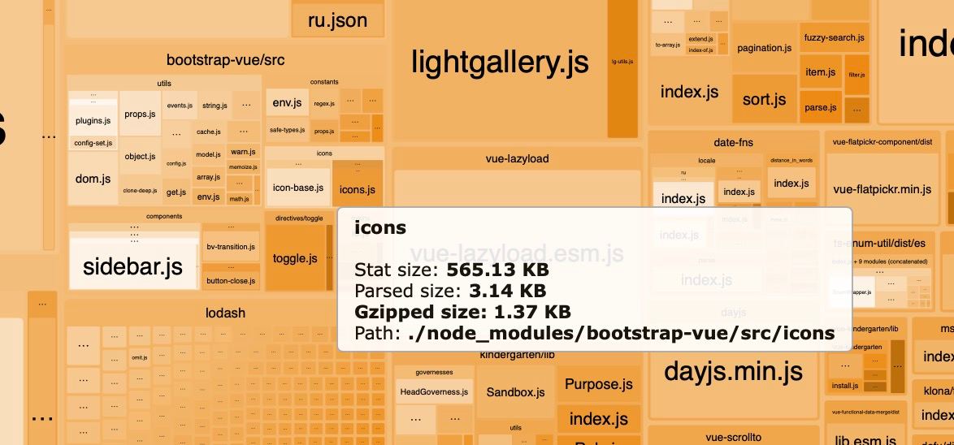
Task: Click the regex.js module
Action: [324, 103]
